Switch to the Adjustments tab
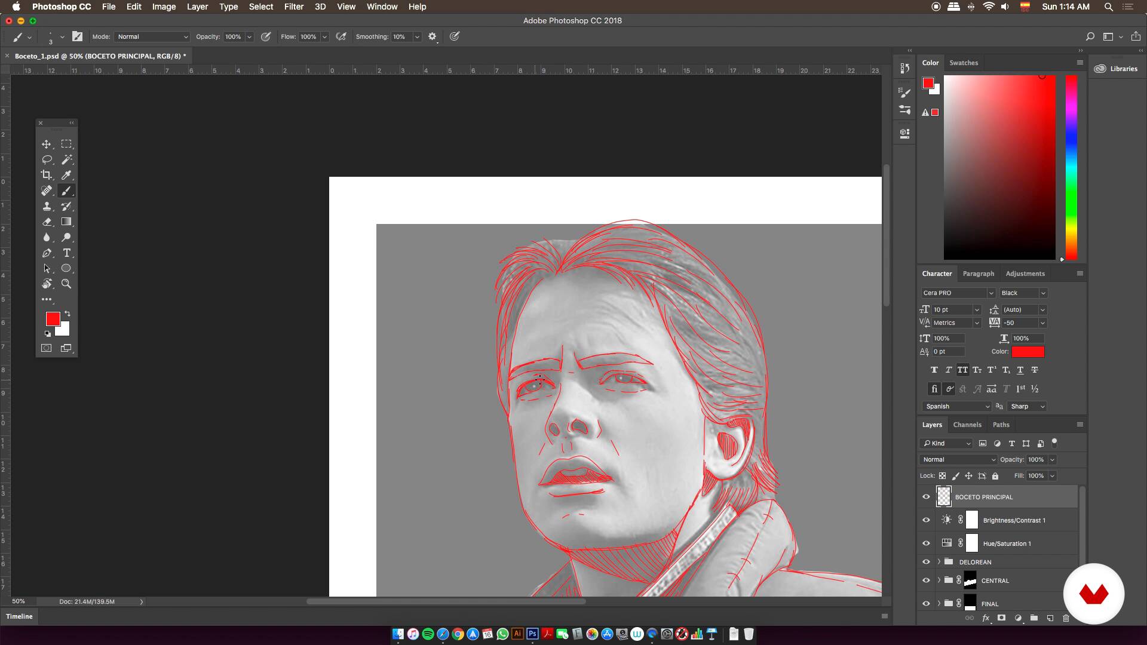The height and width of the screenshot is (645, 1147). (1025, 274)
